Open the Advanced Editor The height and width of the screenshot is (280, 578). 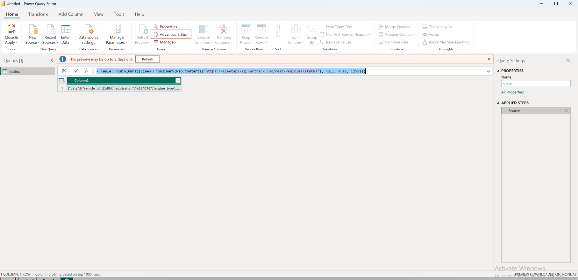(x=171, y=34)
